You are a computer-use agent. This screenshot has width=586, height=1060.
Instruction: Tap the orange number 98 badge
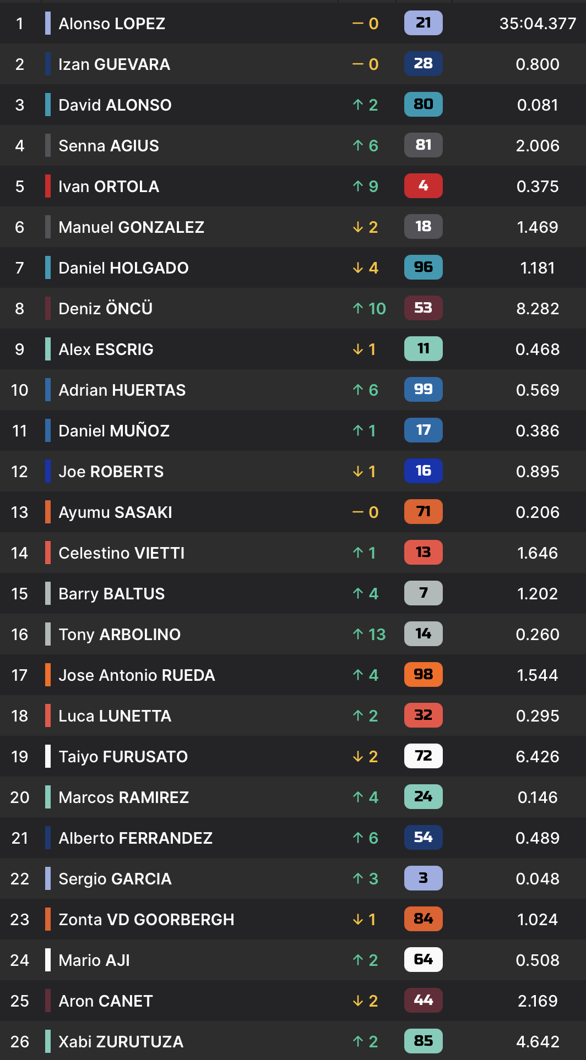423,675
